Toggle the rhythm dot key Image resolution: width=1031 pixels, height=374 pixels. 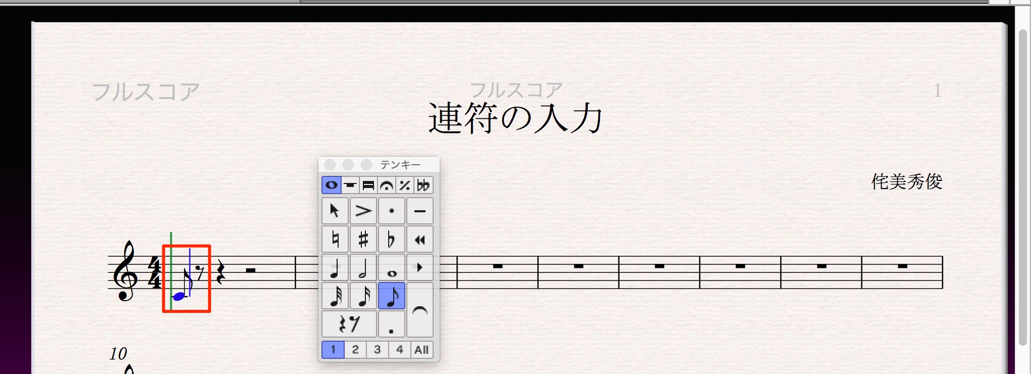392,324
